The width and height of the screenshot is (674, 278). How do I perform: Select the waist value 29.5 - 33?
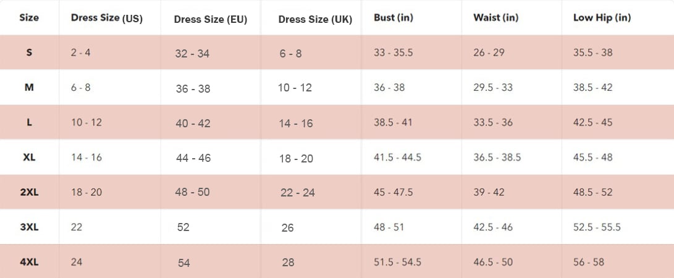coord(493,88)
